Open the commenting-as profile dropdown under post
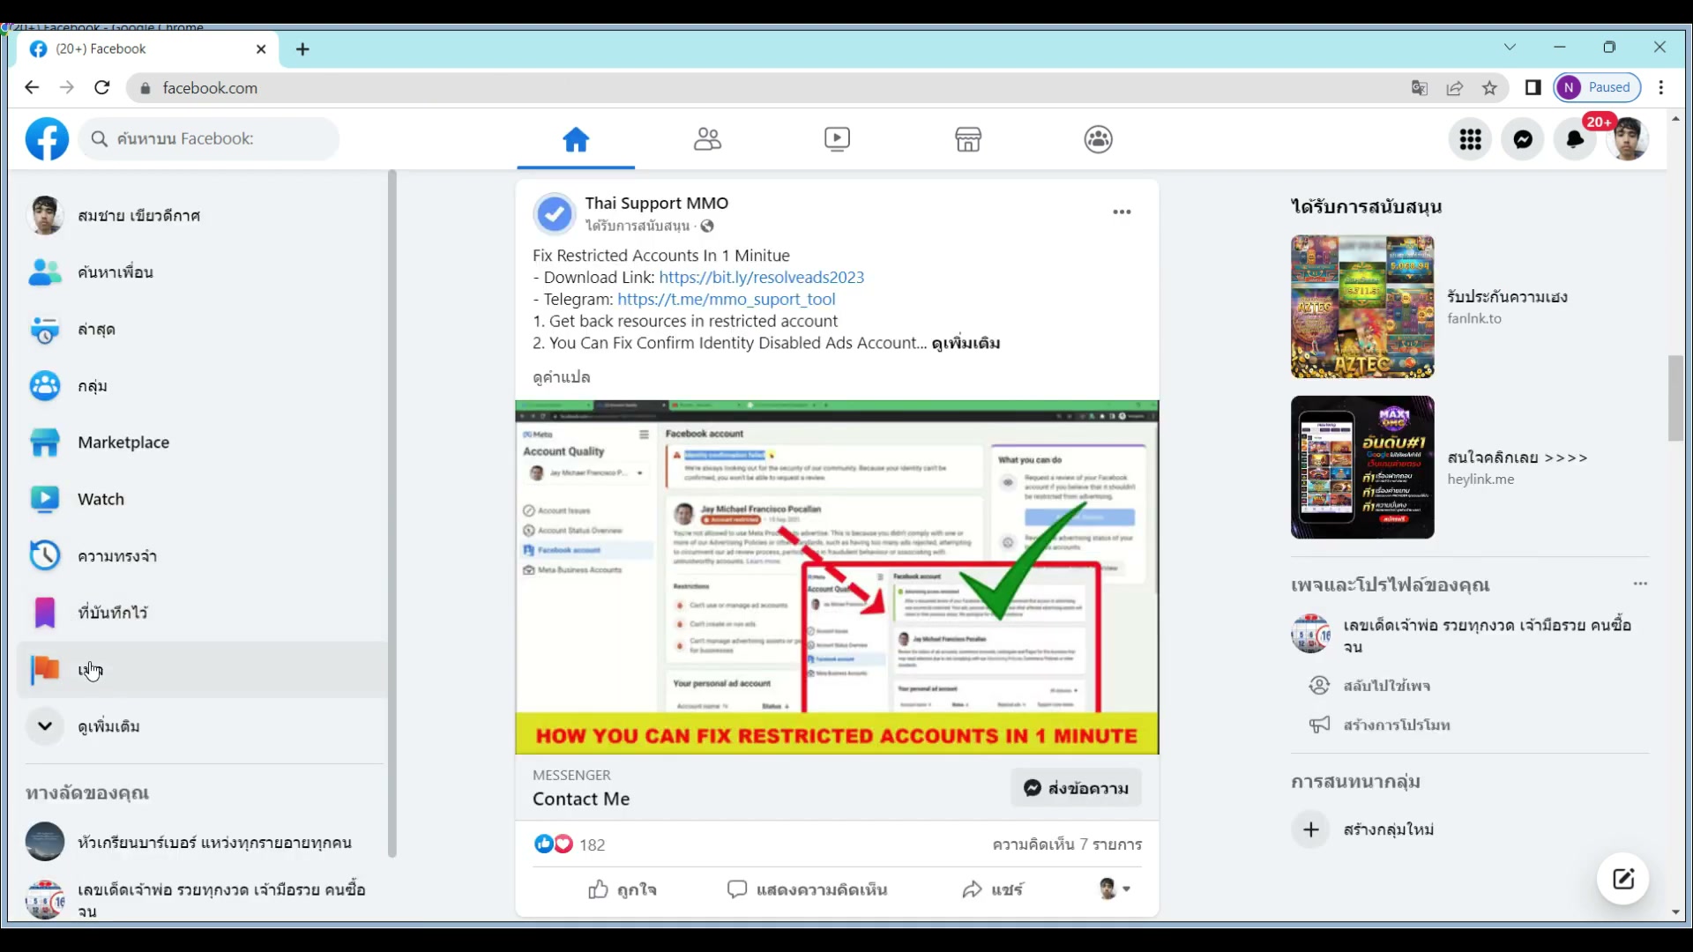This screenshot has height=952, width=1693. pos(1115,889)
